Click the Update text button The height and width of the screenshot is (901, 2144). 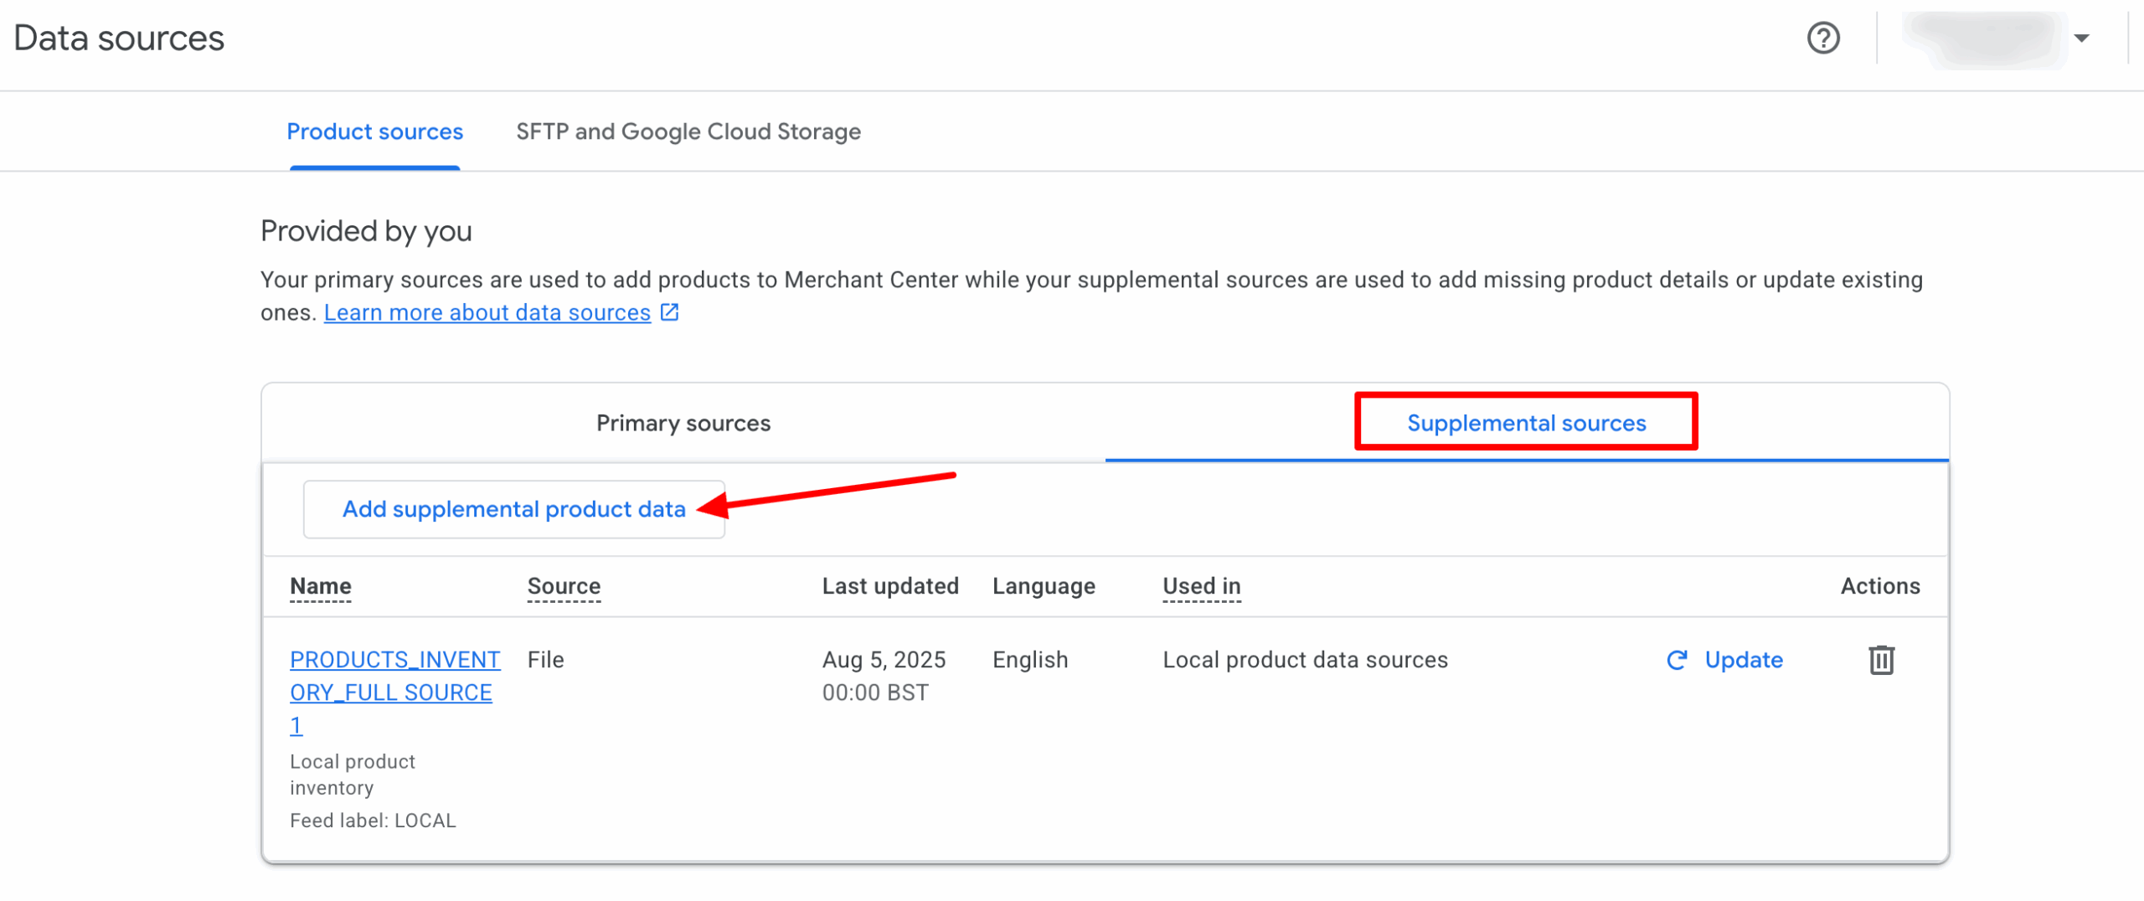pos(1743,660)
